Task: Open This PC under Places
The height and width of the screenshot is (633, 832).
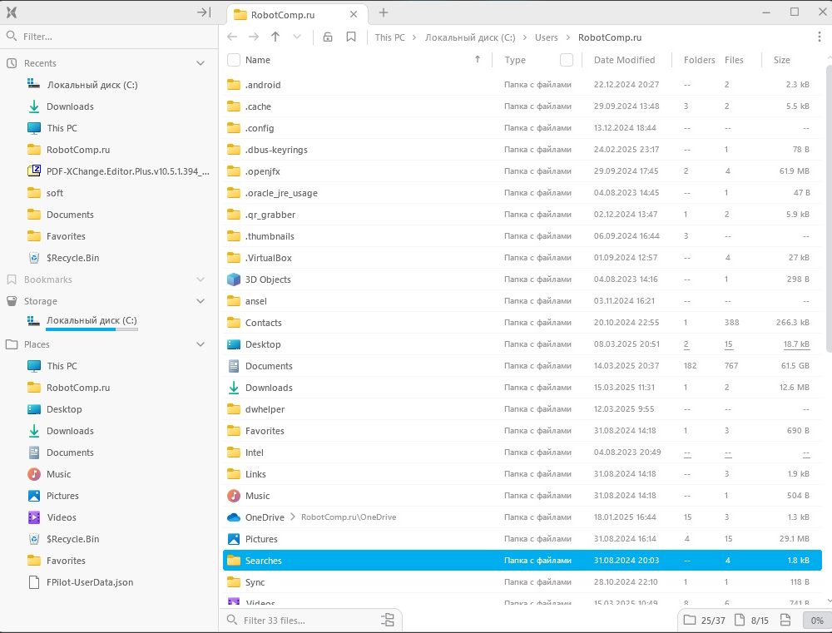Action: (x=62, y=366)
